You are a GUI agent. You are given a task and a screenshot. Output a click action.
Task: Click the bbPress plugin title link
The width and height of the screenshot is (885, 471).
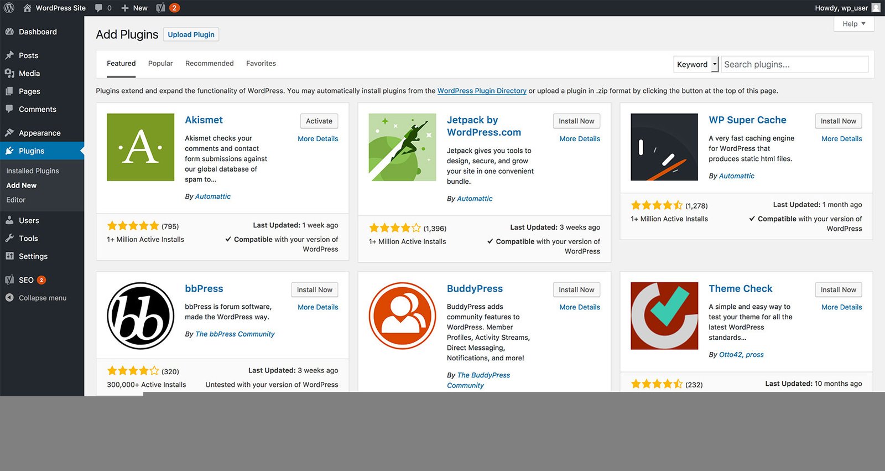coord(204,288)
